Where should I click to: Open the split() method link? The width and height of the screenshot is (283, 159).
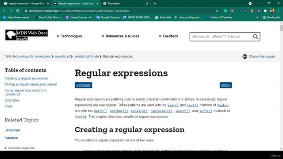pos(206,111)
